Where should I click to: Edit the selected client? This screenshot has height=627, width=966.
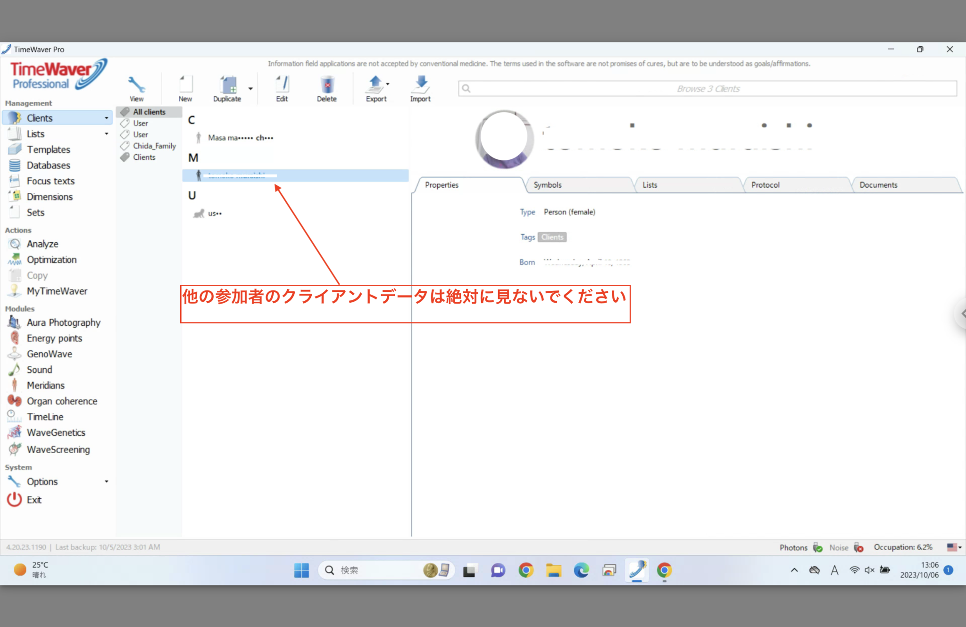pos(282,89)
